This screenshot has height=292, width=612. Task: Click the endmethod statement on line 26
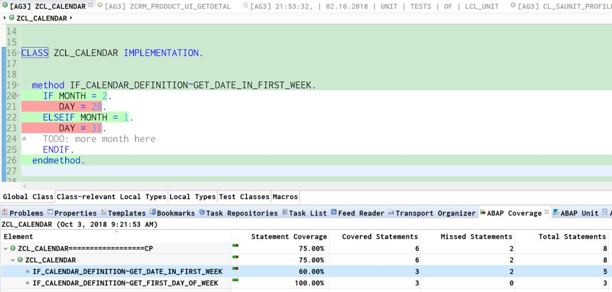58,160
